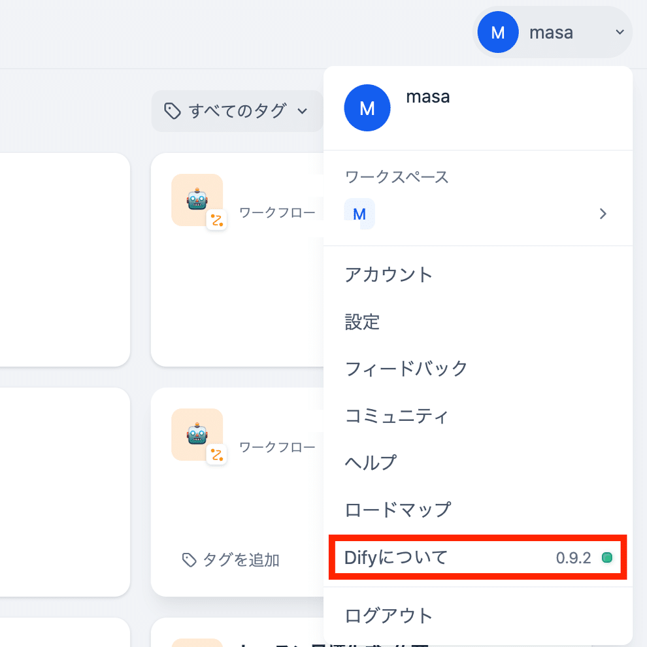Click the large M avatar in dropdown header
Image resolution: width=647 pixels, height=647 pixels.
[x=367, y=108]
